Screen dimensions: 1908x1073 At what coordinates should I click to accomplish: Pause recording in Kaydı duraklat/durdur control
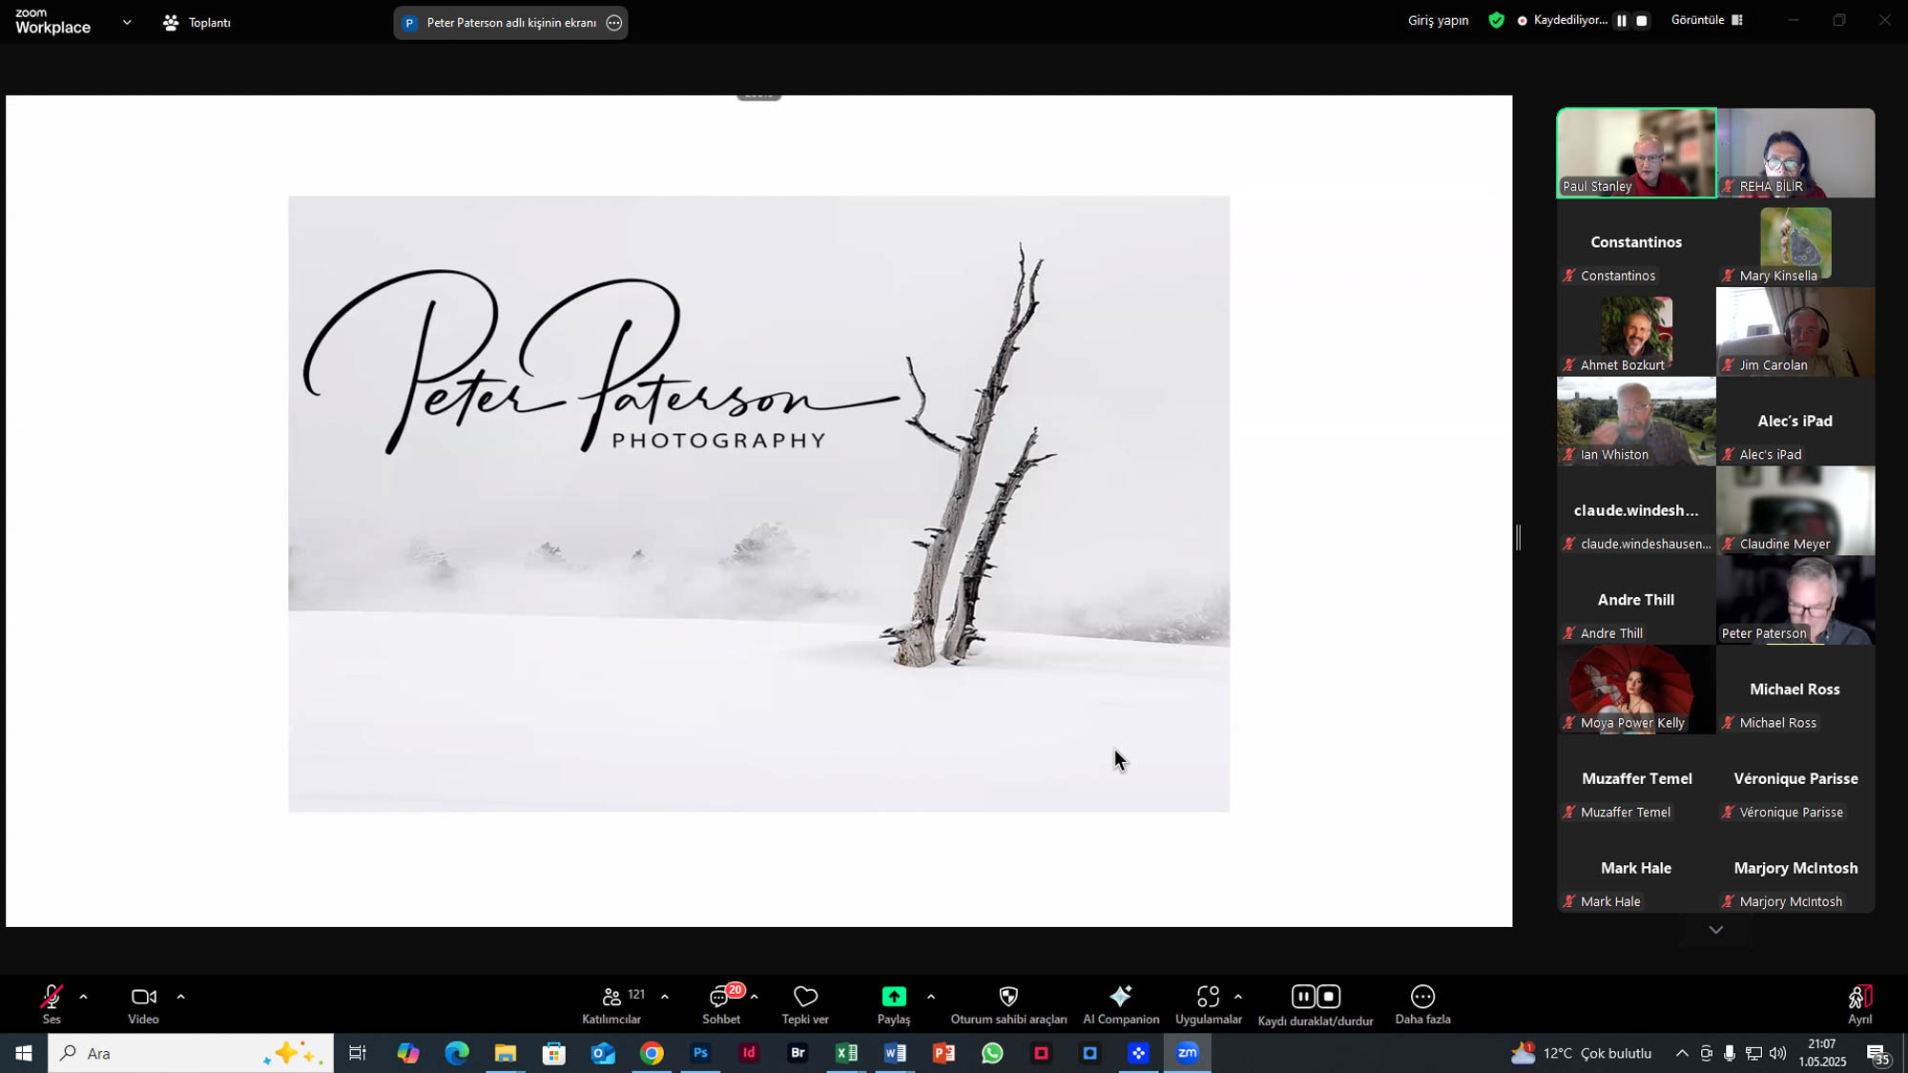[x=1303, y=997]
